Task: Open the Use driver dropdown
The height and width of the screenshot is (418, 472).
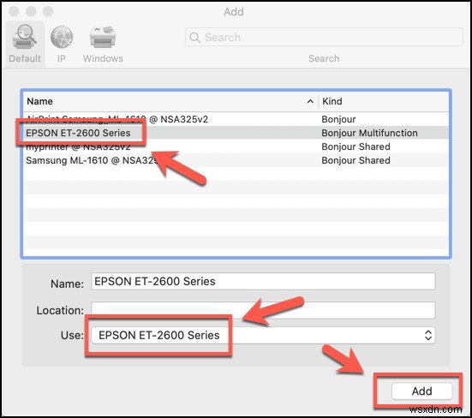Action: (263, 335)
